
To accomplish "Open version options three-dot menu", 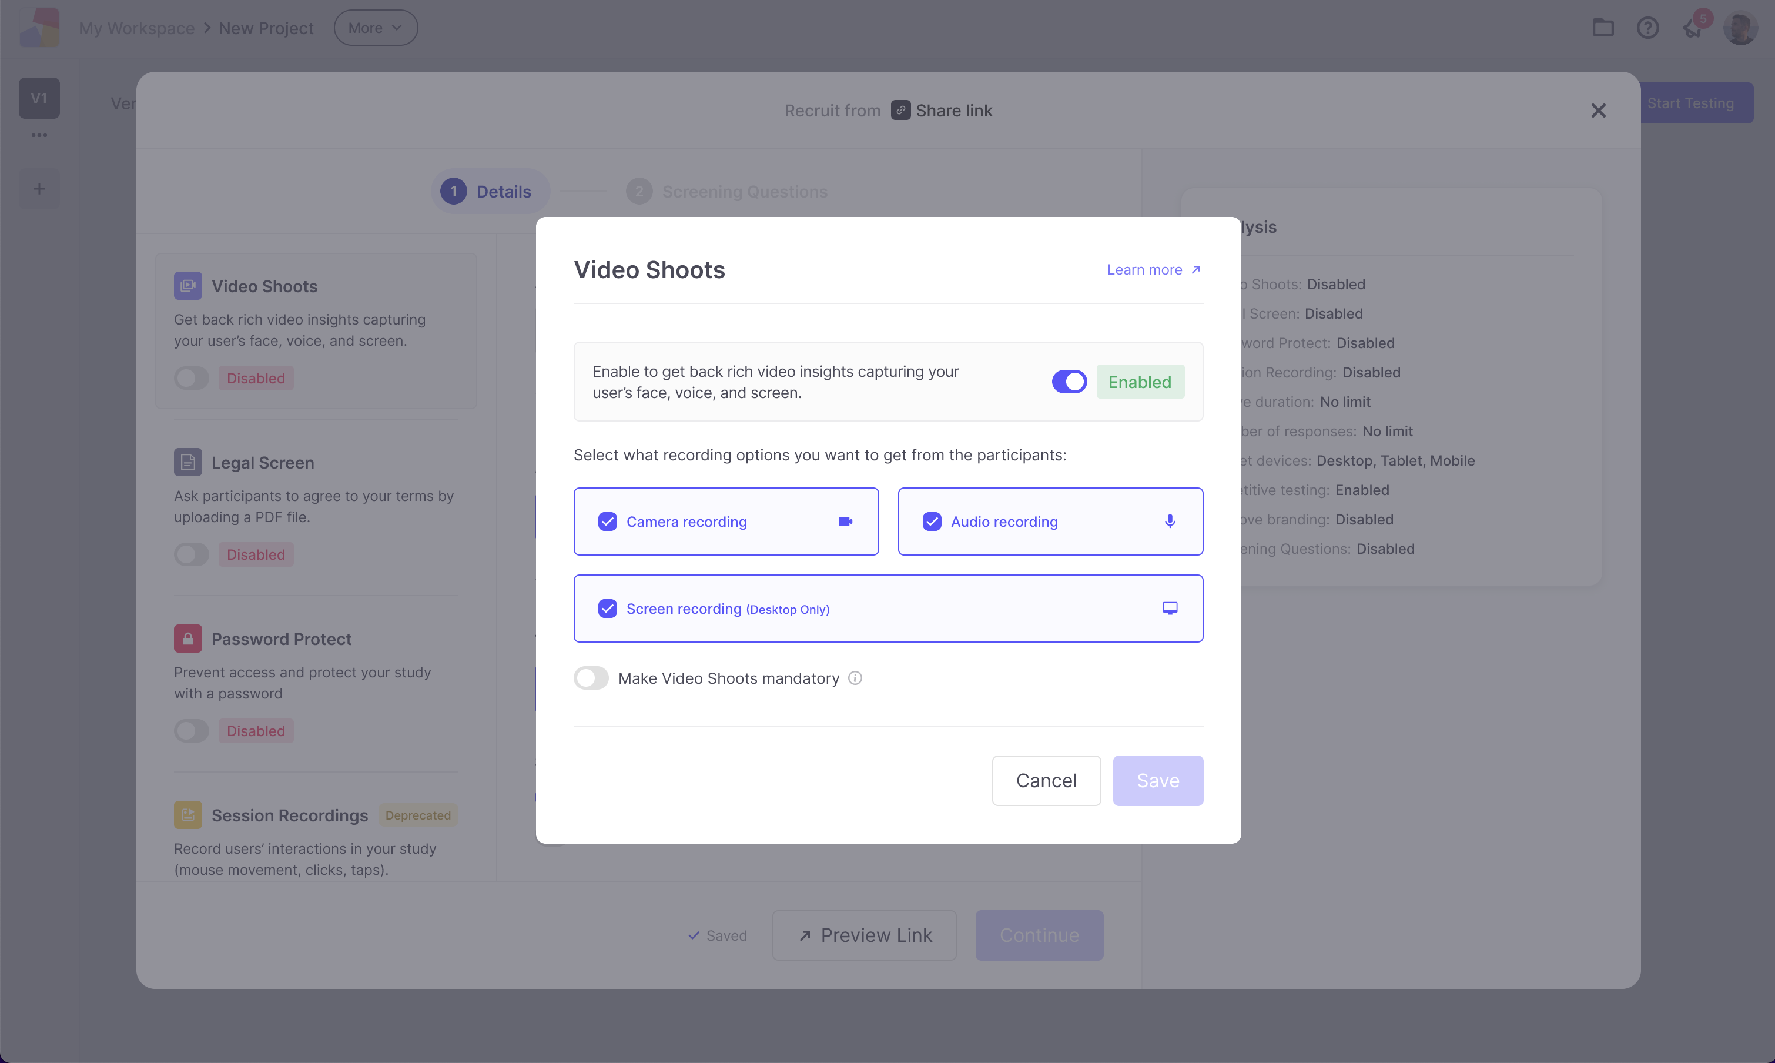I will (39, 135).
